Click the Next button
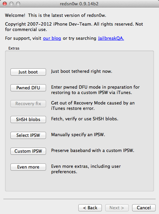 [117, 208]
